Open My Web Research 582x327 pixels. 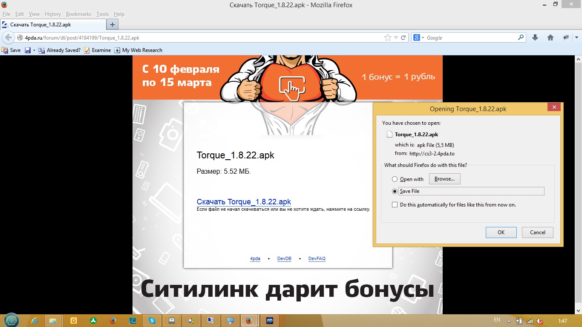click(138, 50)
